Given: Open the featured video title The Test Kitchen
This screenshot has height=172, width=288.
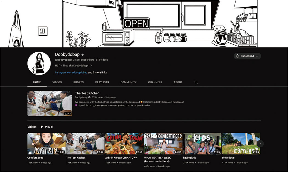Looking at the screenshot, I should [x=87, y=93].
